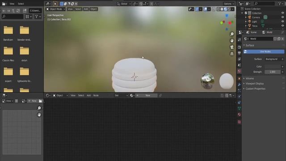Expand the Viewport Display panel
Image resolution: width=286 pixels, height=161 pixels.
pos(254,84)
